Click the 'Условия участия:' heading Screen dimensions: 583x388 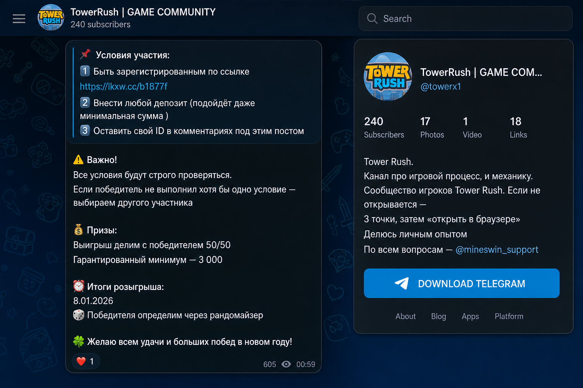[132, 55]
